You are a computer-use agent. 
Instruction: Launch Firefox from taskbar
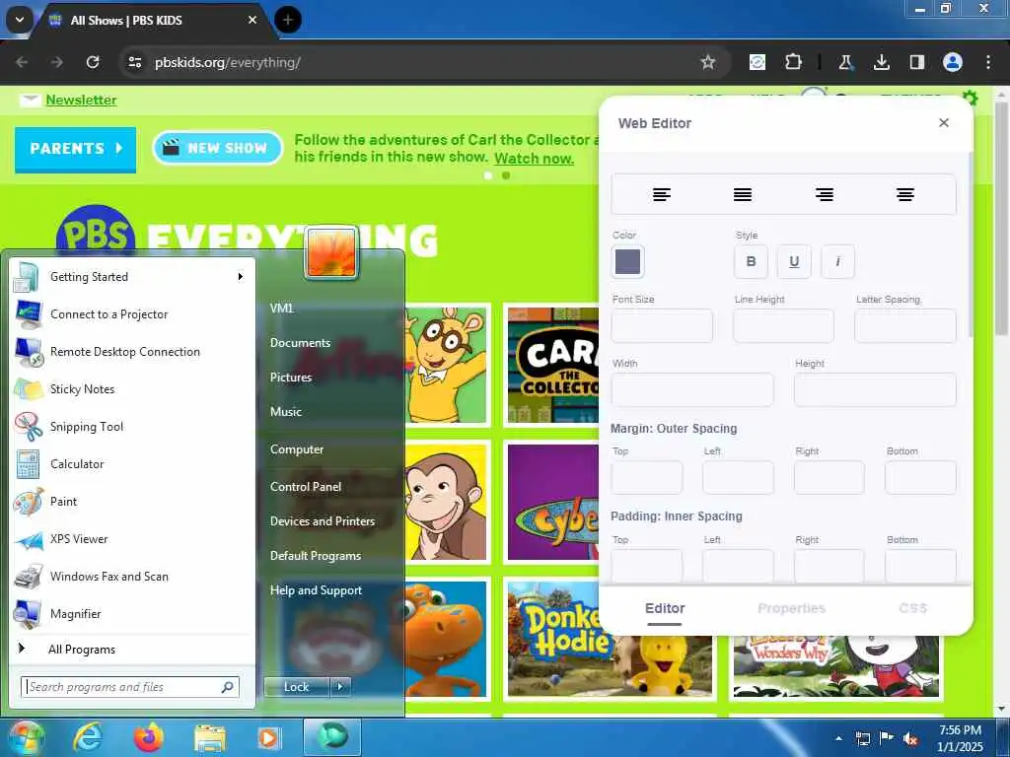[149, 737]
